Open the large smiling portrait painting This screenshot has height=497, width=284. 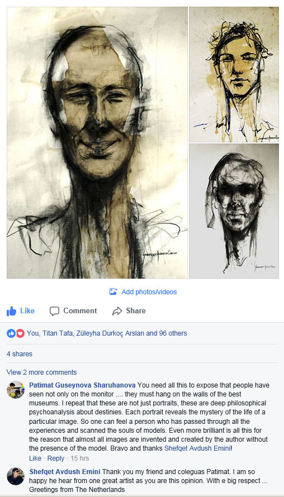pyautogui.click(x=97, y=142)
